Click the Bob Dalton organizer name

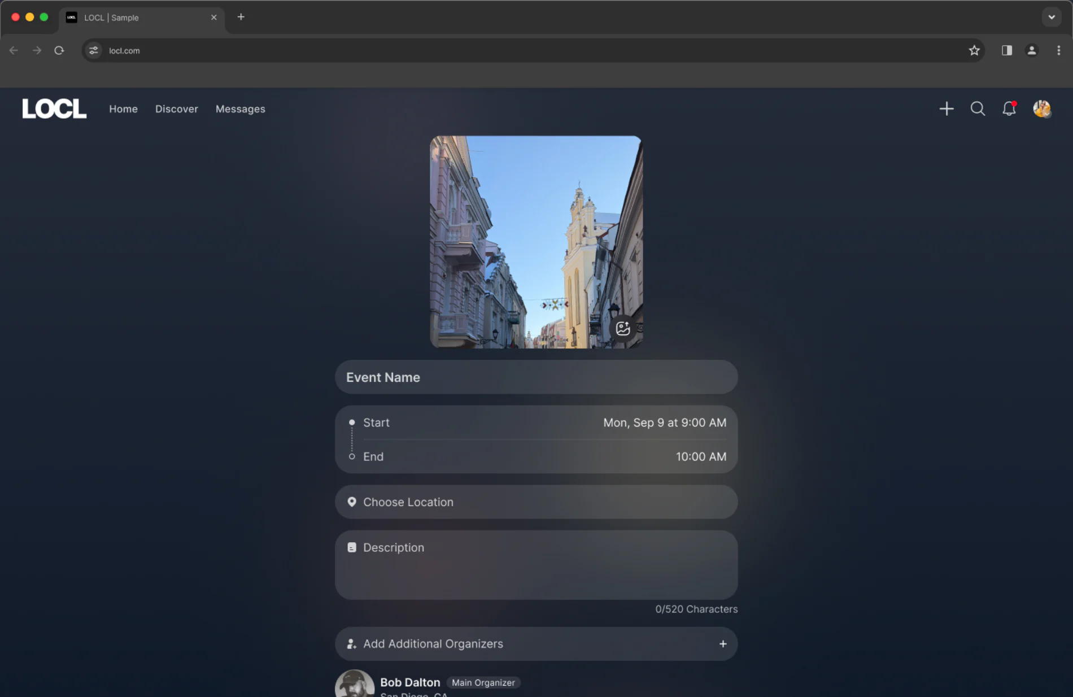[x=410, y=682]
